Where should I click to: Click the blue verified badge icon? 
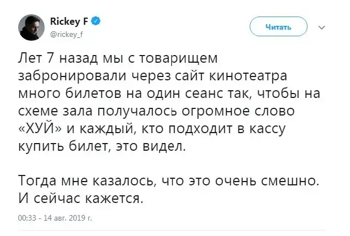click(x=95, y=22)
